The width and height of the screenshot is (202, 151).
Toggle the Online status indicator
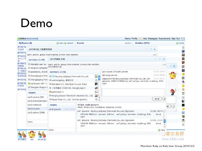(18, 38)
